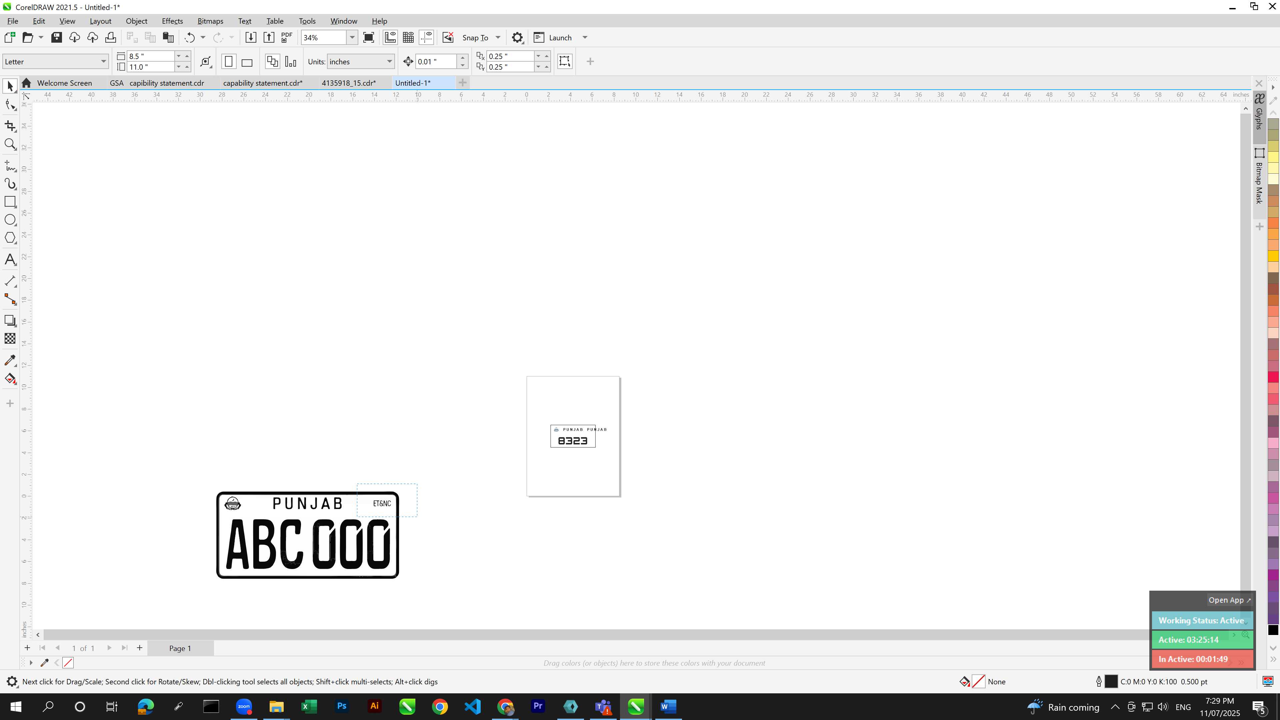Add a new page after current
This screenshot has width=1280, height=720.
tap(140, 647)
